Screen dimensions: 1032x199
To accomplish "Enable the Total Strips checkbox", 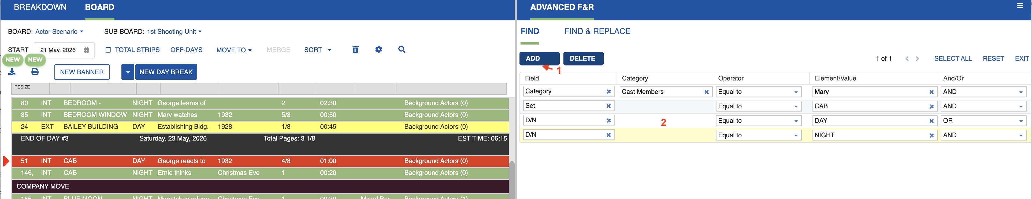I will 108,50.
